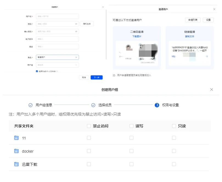Expand the 用户组 selection dropdown
This screenshot has width=222, height=182.
click(57, 65)
